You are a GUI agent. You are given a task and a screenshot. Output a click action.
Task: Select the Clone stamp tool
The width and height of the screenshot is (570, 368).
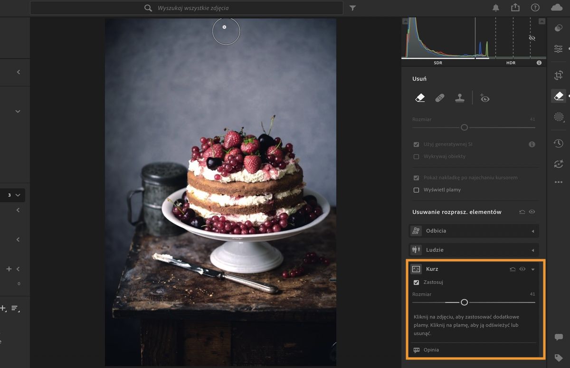click(459, 98)
